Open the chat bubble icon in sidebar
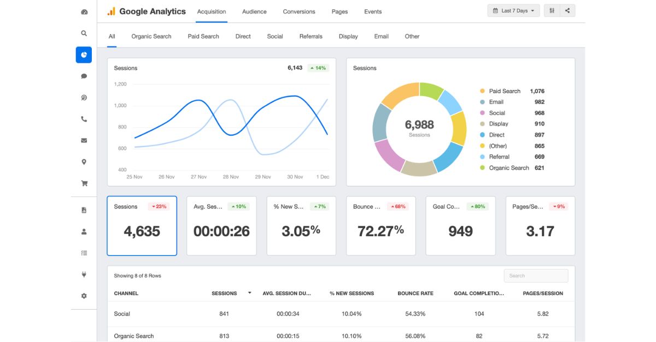The width and height of the screenshot is (656, 342). 84,76
